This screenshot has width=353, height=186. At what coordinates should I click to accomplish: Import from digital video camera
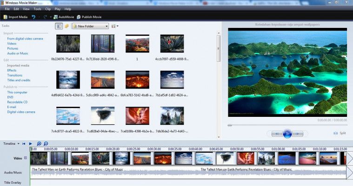(25, 38)
